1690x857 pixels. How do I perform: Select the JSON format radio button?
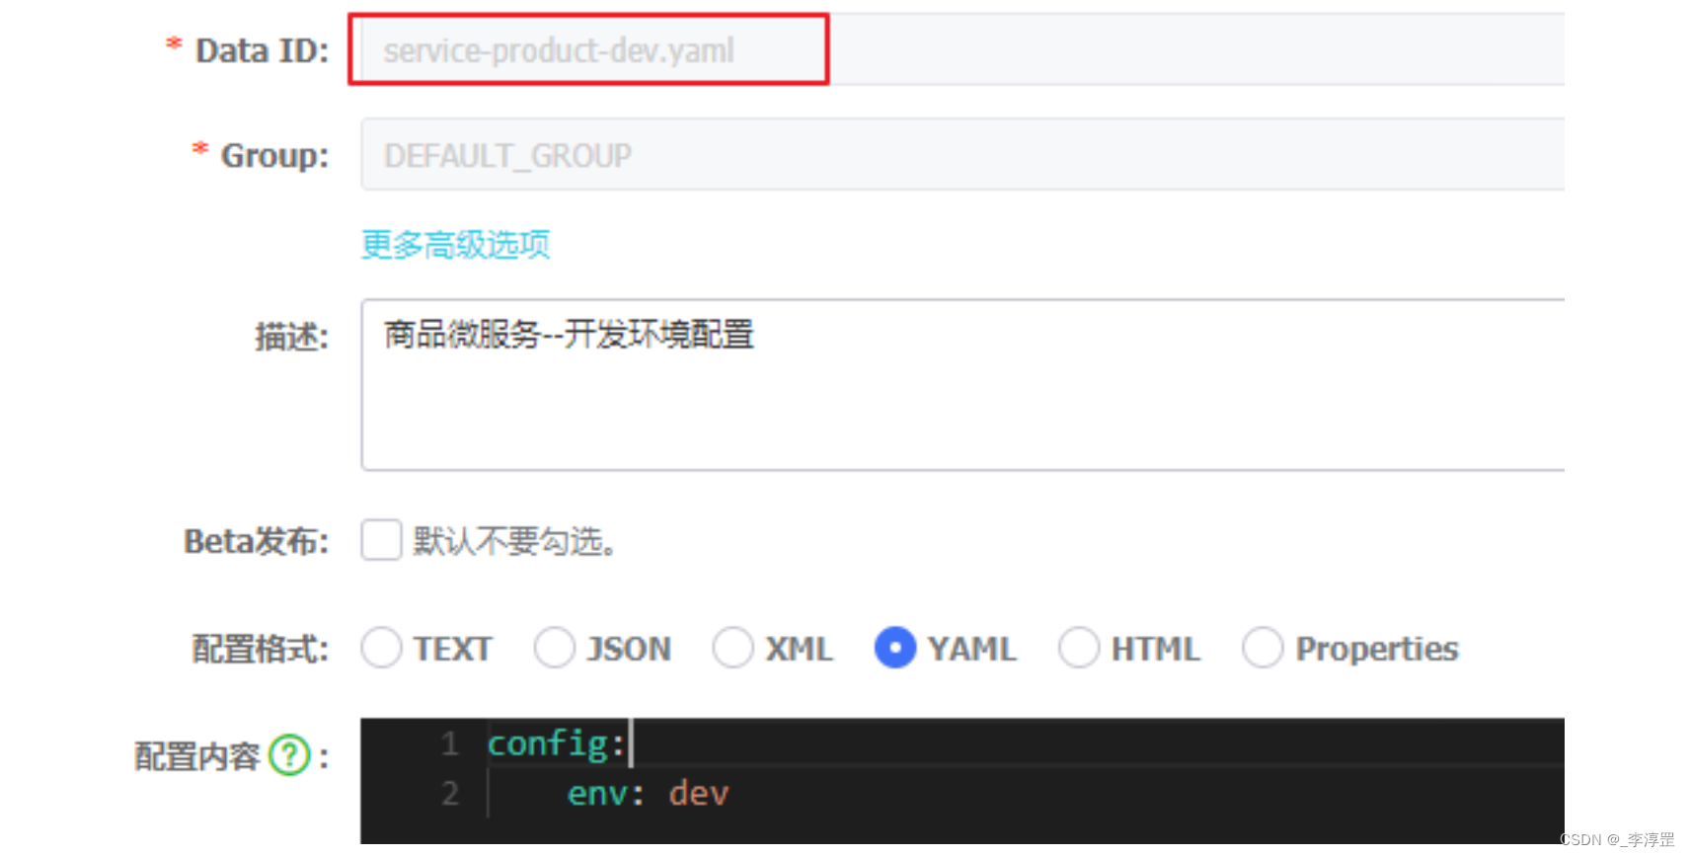[x=554, y=648]
